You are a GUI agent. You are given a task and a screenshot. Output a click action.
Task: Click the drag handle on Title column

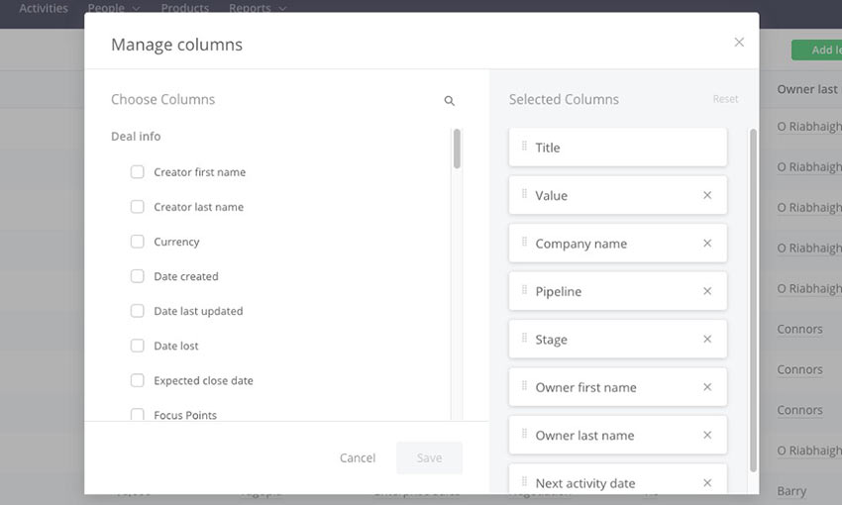pos(524,147)
